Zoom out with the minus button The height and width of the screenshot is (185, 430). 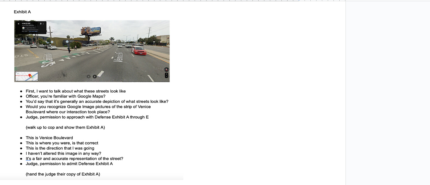[x=166, y=77]
